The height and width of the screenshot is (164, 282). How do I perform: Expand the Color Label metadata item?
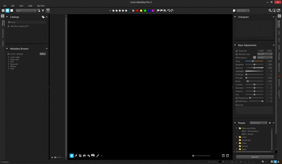tap(8, 57)
